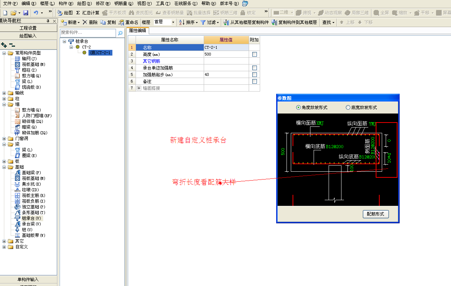Click 从其他楼层复制构件 button
451x286 pixels.
tap(246, 22)
